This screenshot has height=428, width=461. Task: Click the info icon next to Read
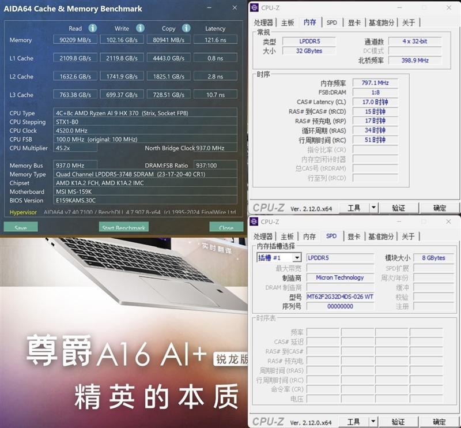click(x=93, y=28)
